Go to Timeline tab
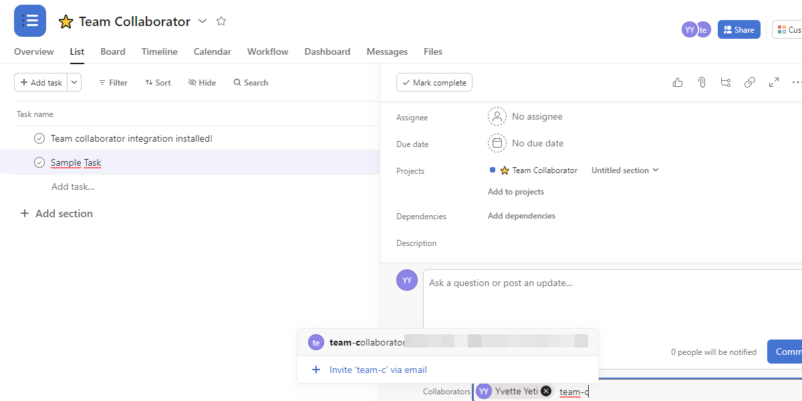 (x=160, y=51)
